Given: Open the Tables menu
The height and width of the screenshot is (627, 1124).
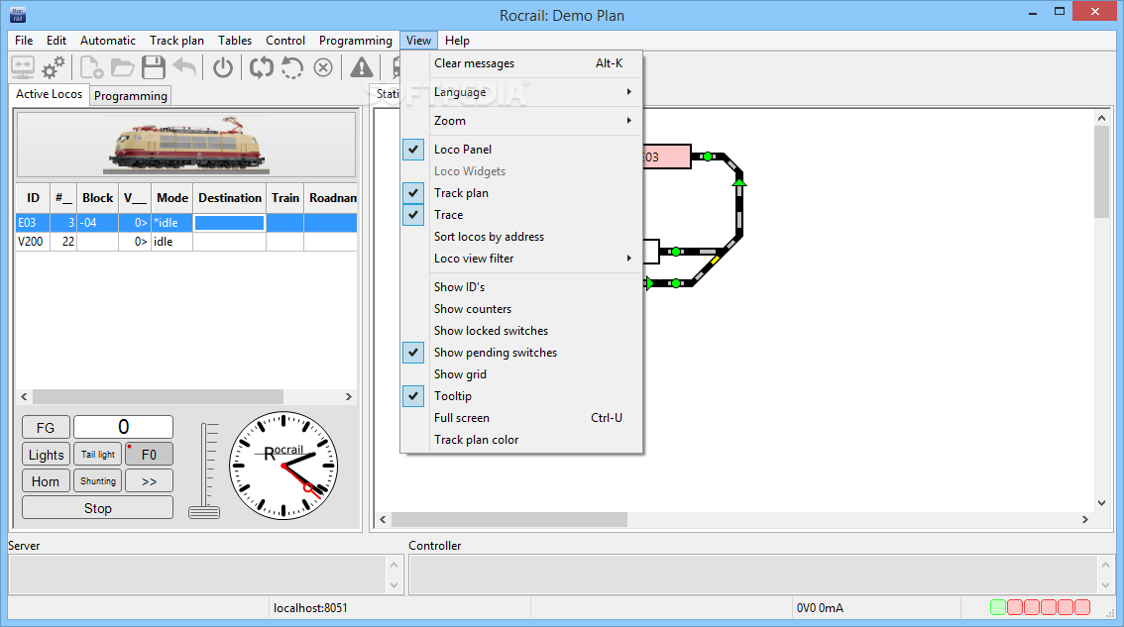Looking at the screenshot, I should (234, 41).
